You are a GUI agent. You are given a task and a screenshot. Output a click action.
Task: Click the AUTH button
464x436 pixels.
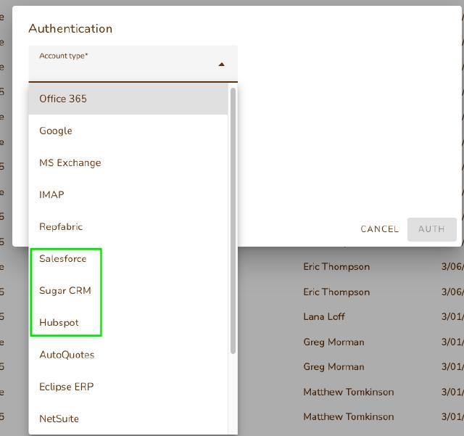(x=432, y=229)
